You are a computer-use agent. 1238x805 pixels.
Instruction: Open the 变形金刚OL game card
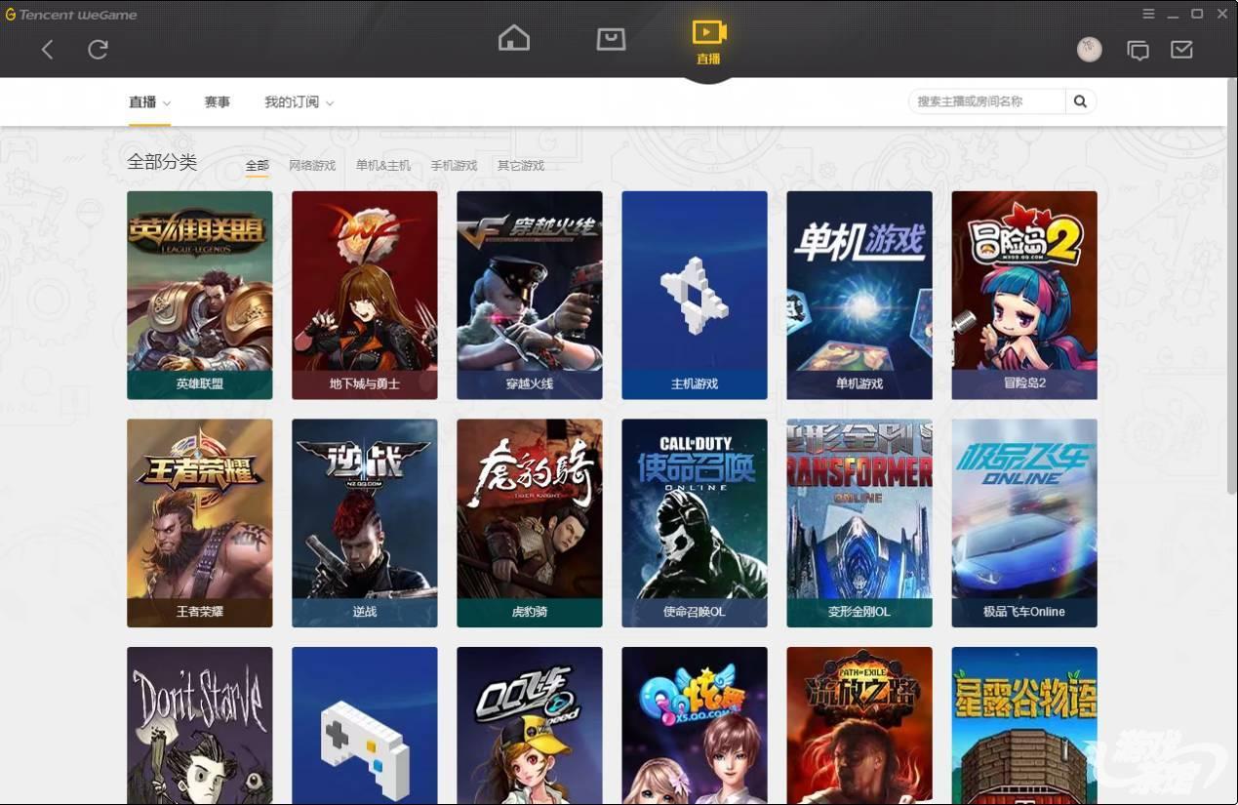[x=859, y=523]
